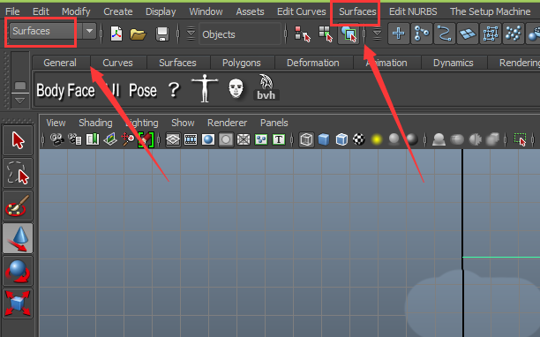Open the Create menu

pyautogui.click(x=117, y=11)
